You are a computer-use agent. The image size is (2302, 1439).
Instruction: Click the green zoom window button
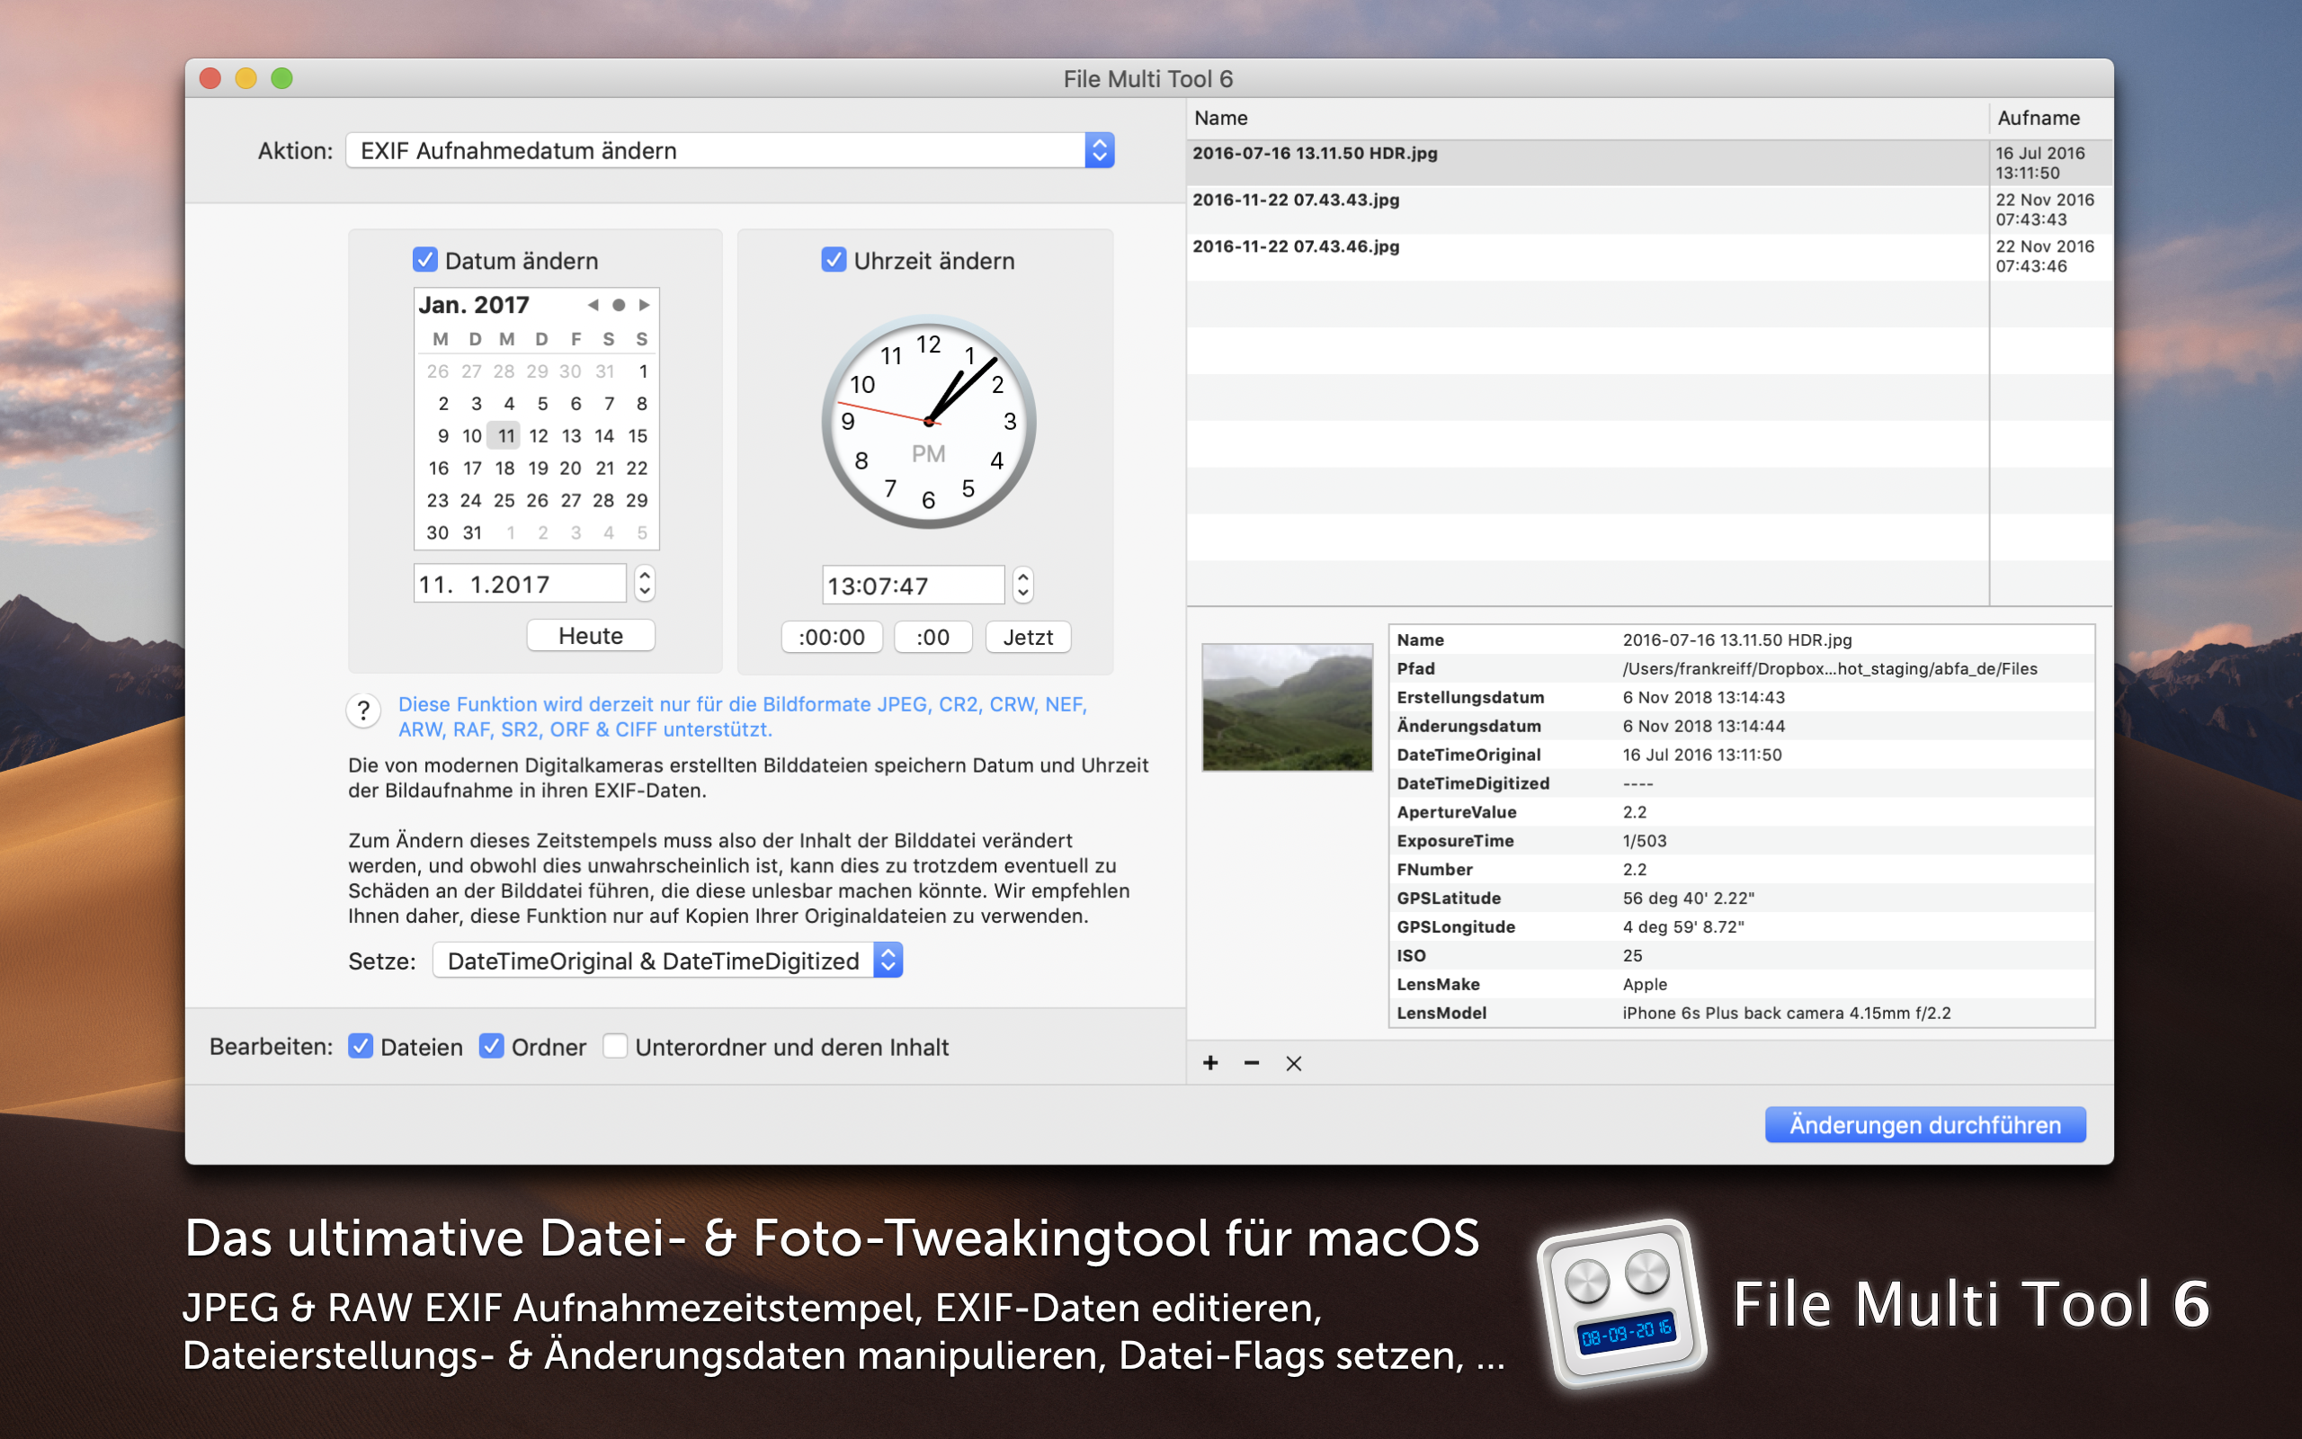[281, 78]
